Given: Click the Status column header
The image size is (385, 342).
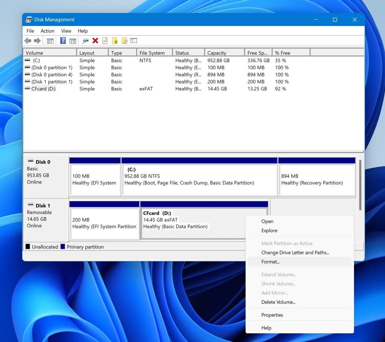Looking at the screenshot, I should (188, 53).
